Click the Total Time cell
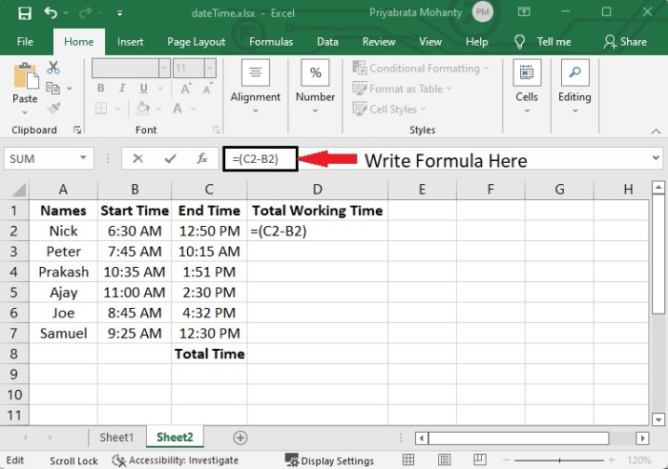The width and height of the screenshot is (668, 469). point(209,354)
